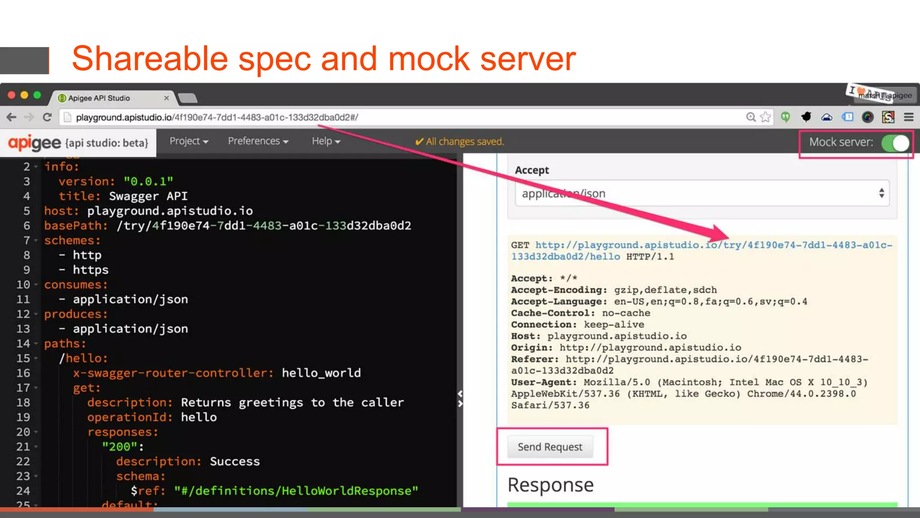Open the green Evernote extension icon
Image resolution: width=920 pixels, height=518 pixels.
(785, 117)
